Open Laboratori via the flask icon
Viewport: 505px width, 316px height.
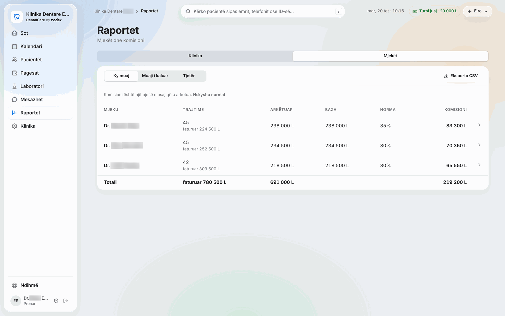pos(15,86)
